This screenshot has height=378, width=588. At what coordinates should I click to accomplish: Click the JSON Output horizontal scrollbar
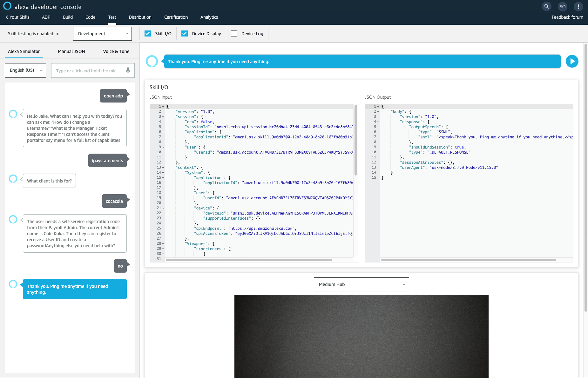click(468, 260)
